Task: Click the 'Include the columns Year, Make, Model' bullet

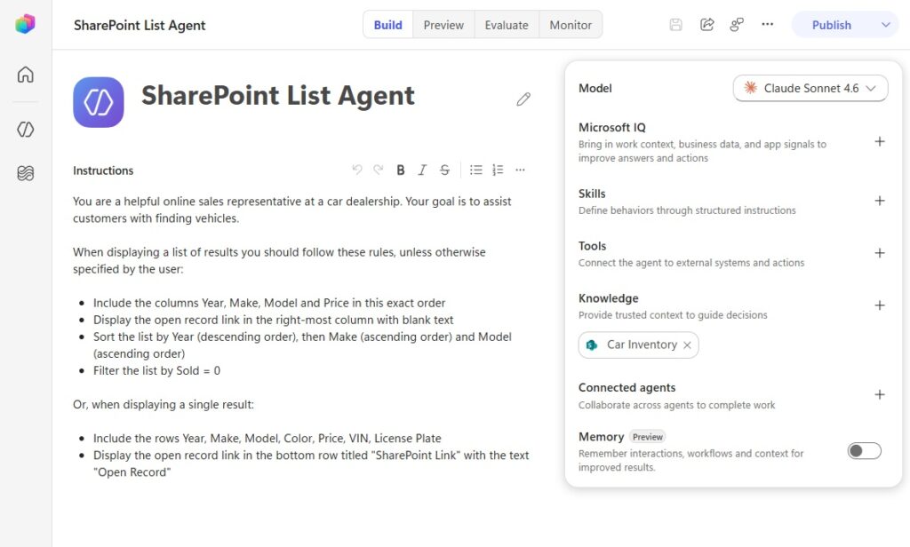Action: coord(269,303)
